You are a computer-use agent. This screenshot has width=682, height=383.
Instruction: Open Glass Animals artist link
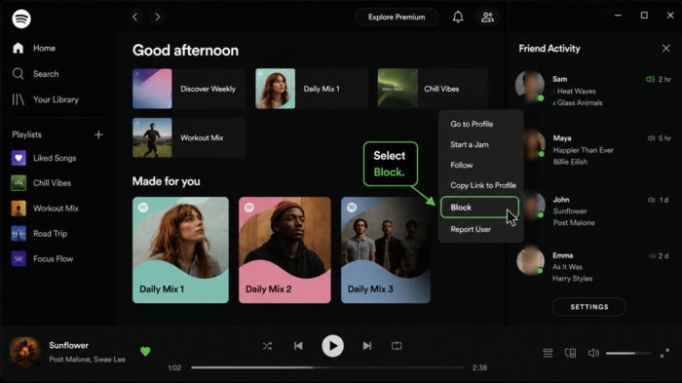(580, 103)
